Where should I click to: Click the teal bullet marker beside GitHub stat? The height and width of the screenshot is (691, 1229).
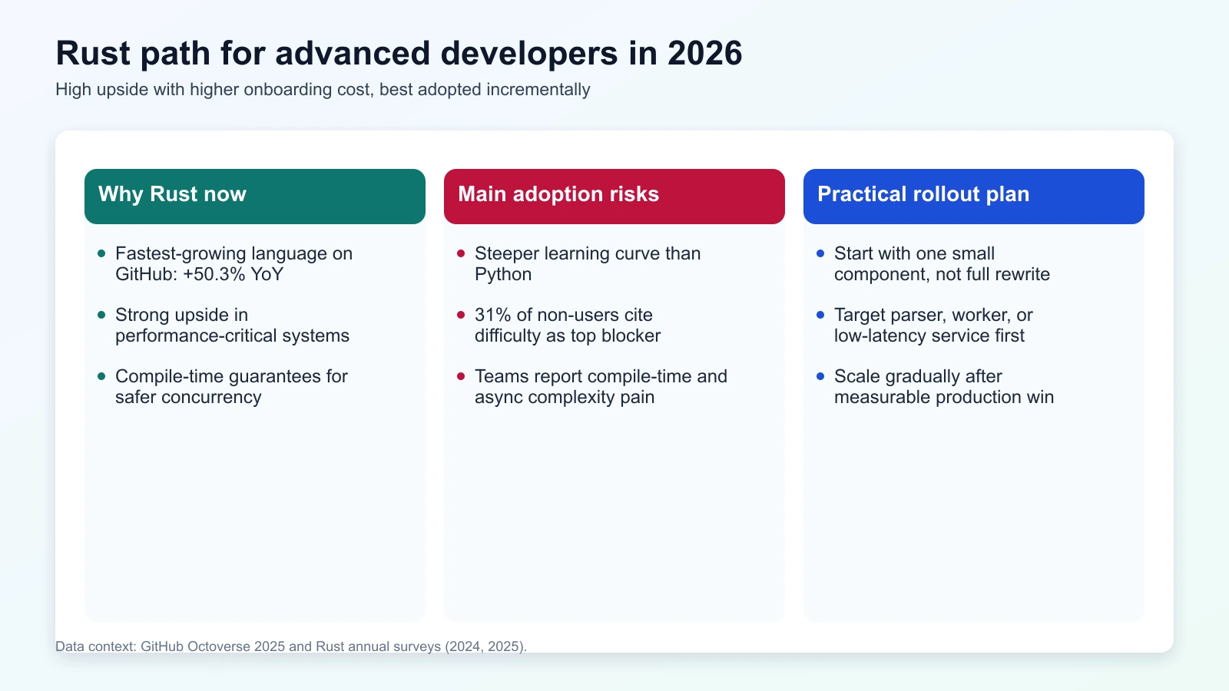[101, 252]
